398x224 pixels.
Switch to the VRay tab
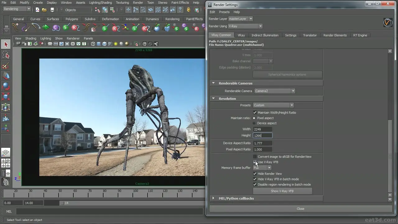(x=241, y=35)
